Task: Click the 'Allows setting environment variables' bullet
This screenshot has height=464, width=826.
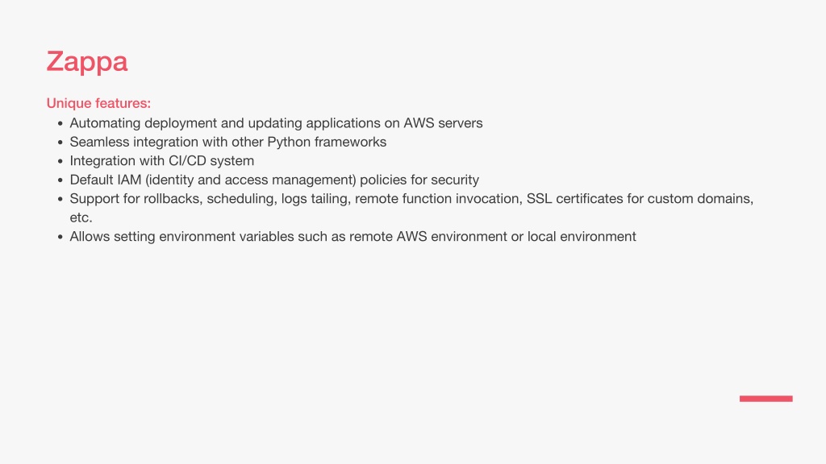Action: (353, 237)
